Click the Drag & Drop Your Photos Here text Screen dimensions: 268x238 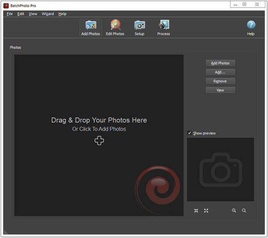tap(99, 120)
